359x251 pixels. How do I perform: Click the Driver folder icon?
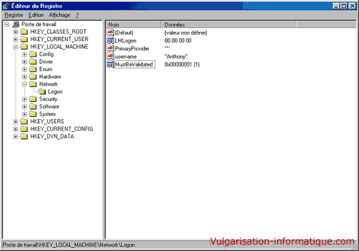[33, 62]
